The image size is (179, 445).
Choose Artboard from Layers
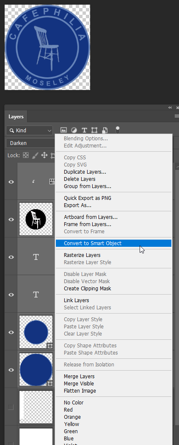[x=91, y=217]
